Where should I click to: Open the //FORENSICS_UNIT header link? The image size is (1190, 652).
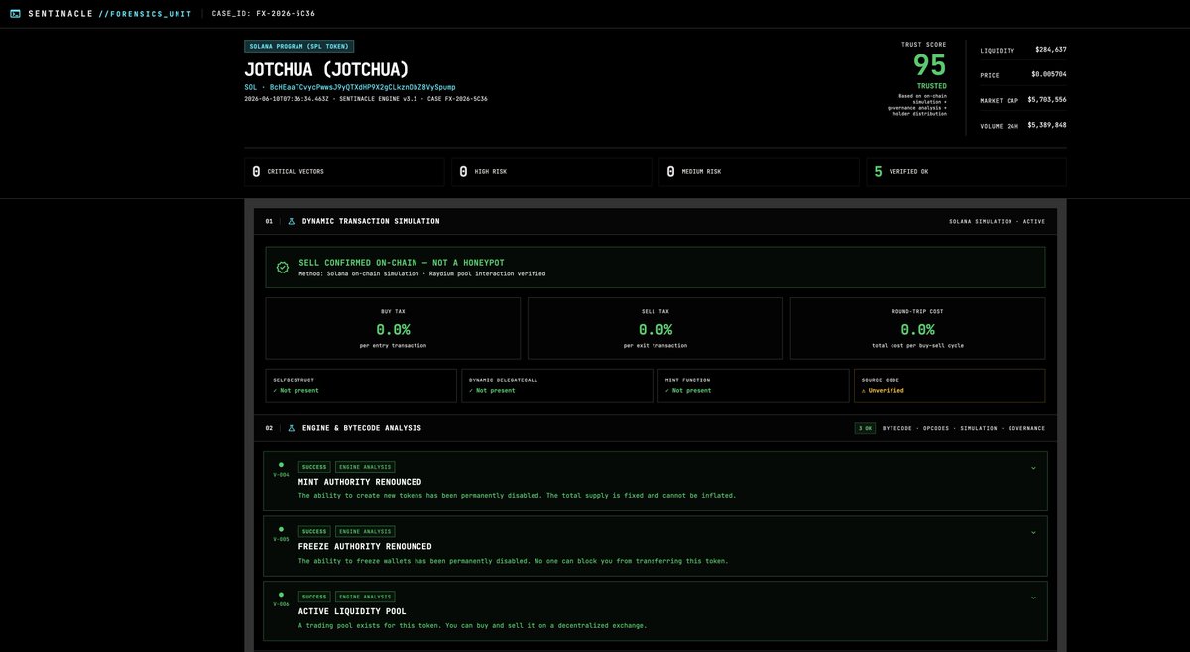pyautogui.click(x=145, y=14)
